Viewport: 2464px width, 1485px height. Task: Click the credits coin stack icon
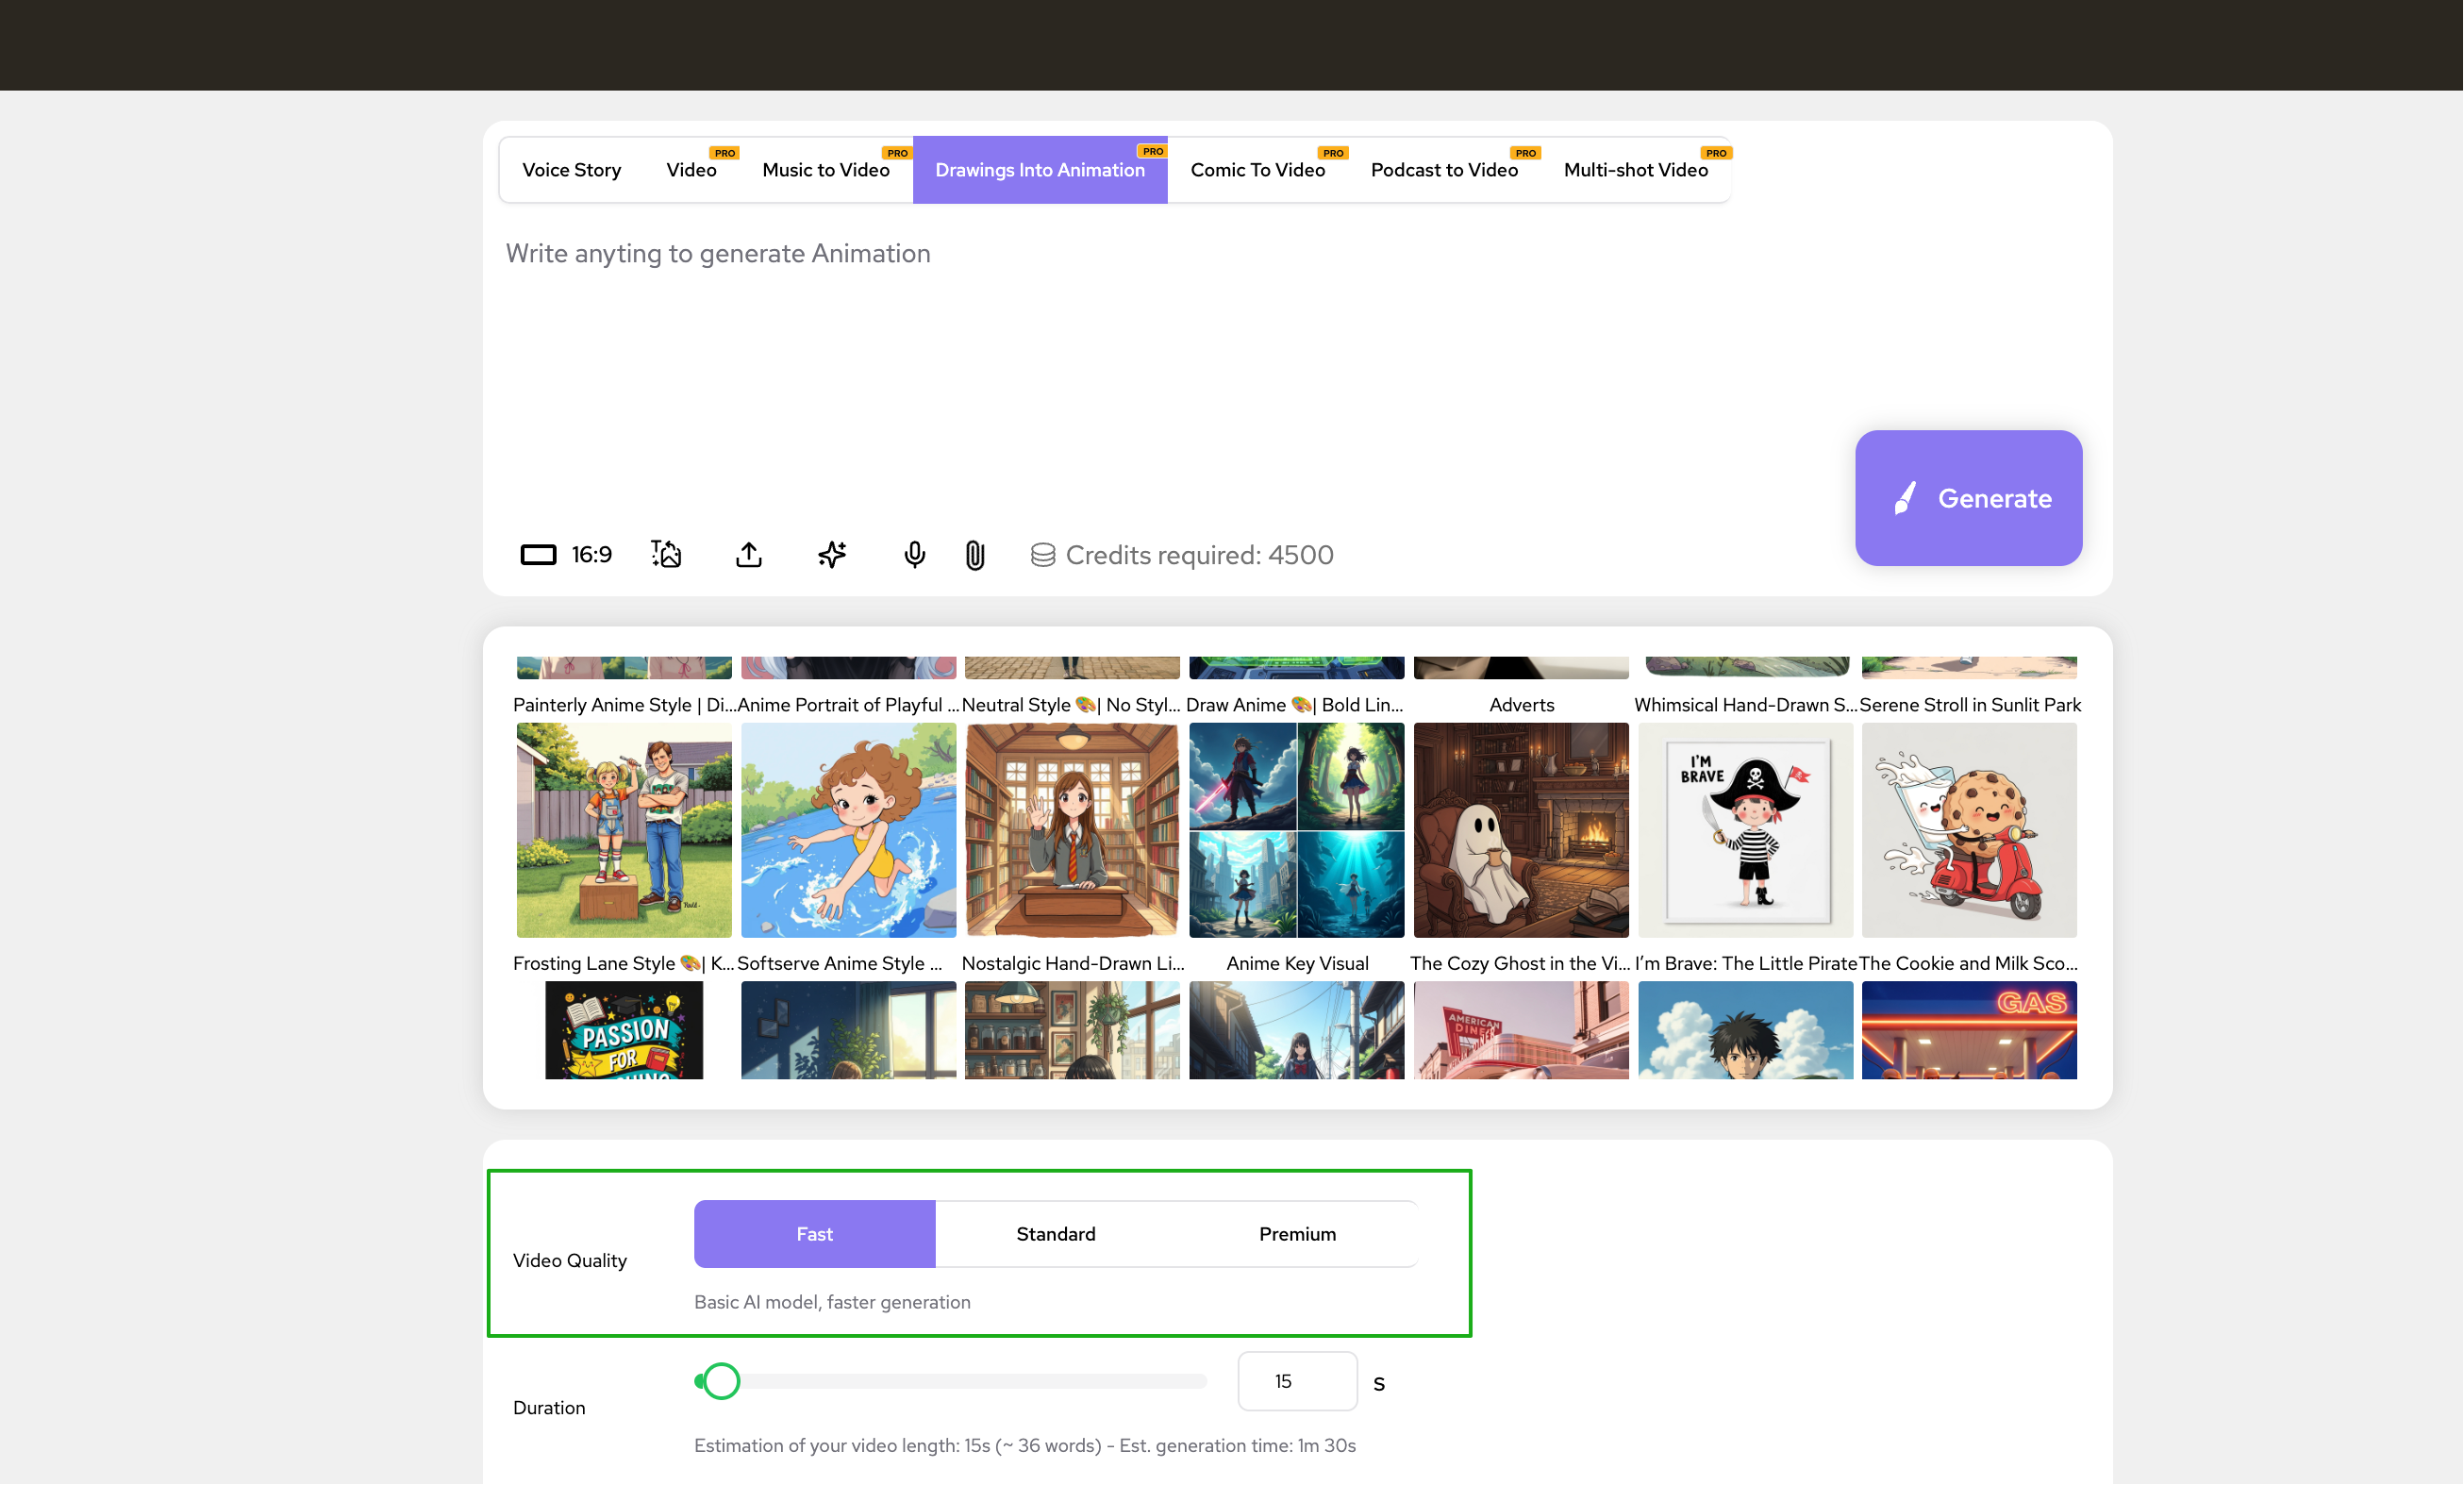(1043, 555)
